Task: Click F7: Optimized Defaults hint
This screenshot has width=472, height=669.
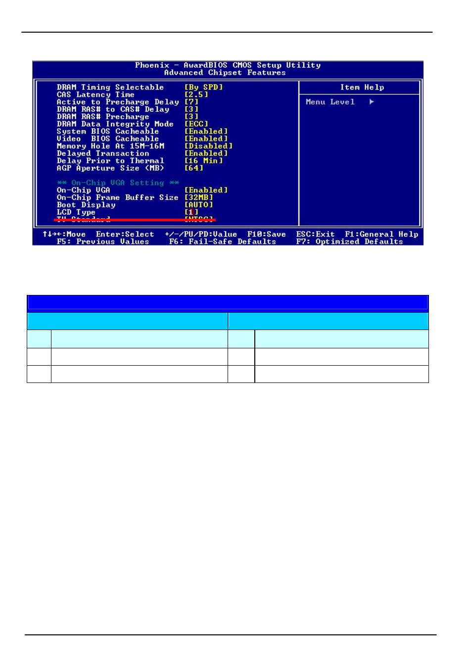Action: (x=349, y=241)
